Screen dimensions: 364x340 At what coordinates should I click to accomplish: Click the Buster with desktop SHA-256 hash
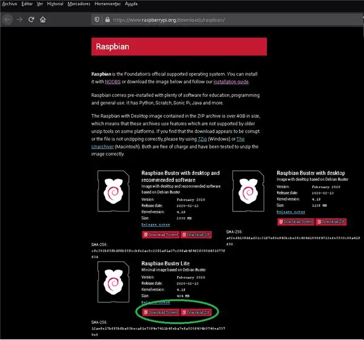pos(293,241)
